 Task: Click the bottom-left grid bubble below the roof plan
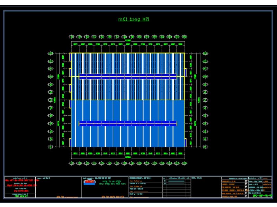tap(72, 163)
